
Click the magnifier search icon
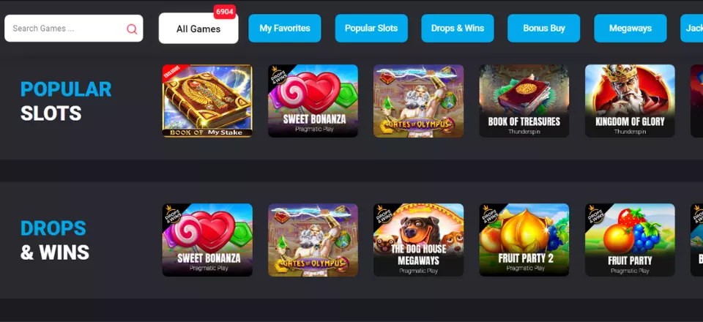pyautogui.click(x=132, y=29)
